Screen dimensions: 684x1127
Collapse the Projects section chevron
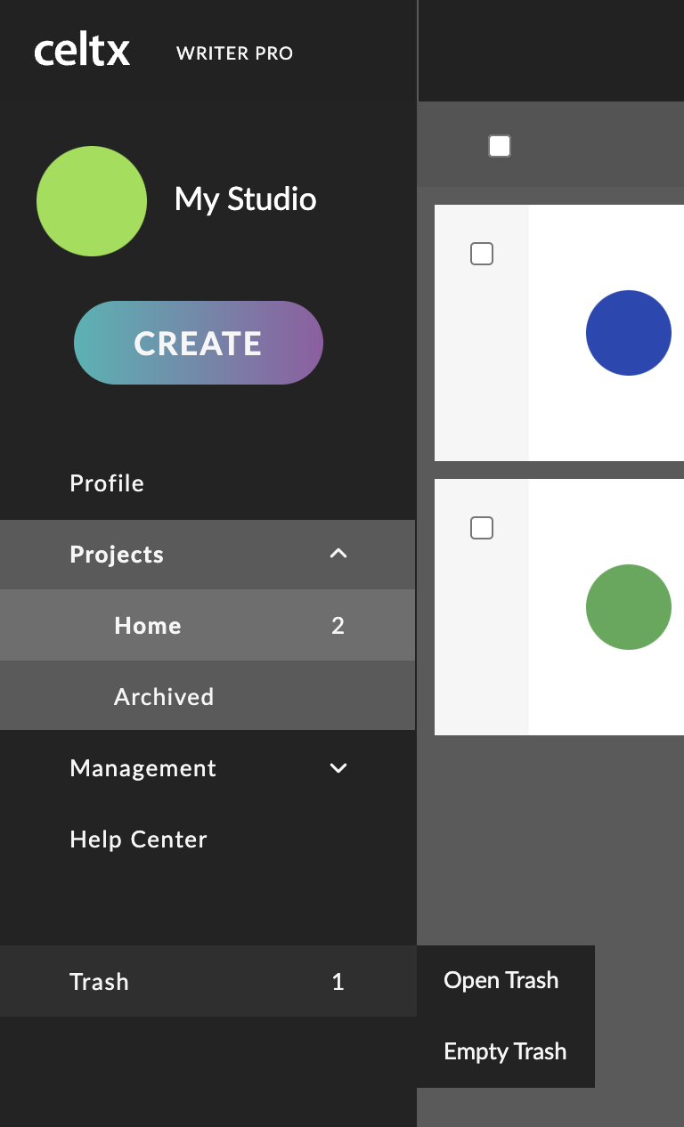(x=338, y=554)
